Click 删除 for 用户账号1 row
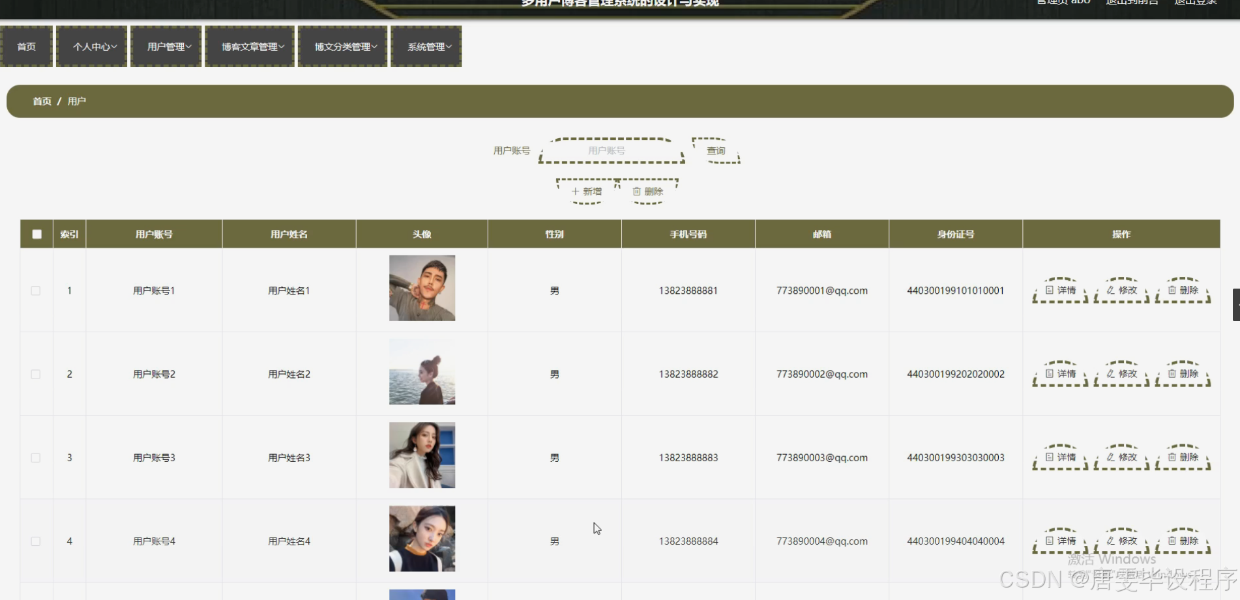1240x600 pixels. click(1183, 291)
